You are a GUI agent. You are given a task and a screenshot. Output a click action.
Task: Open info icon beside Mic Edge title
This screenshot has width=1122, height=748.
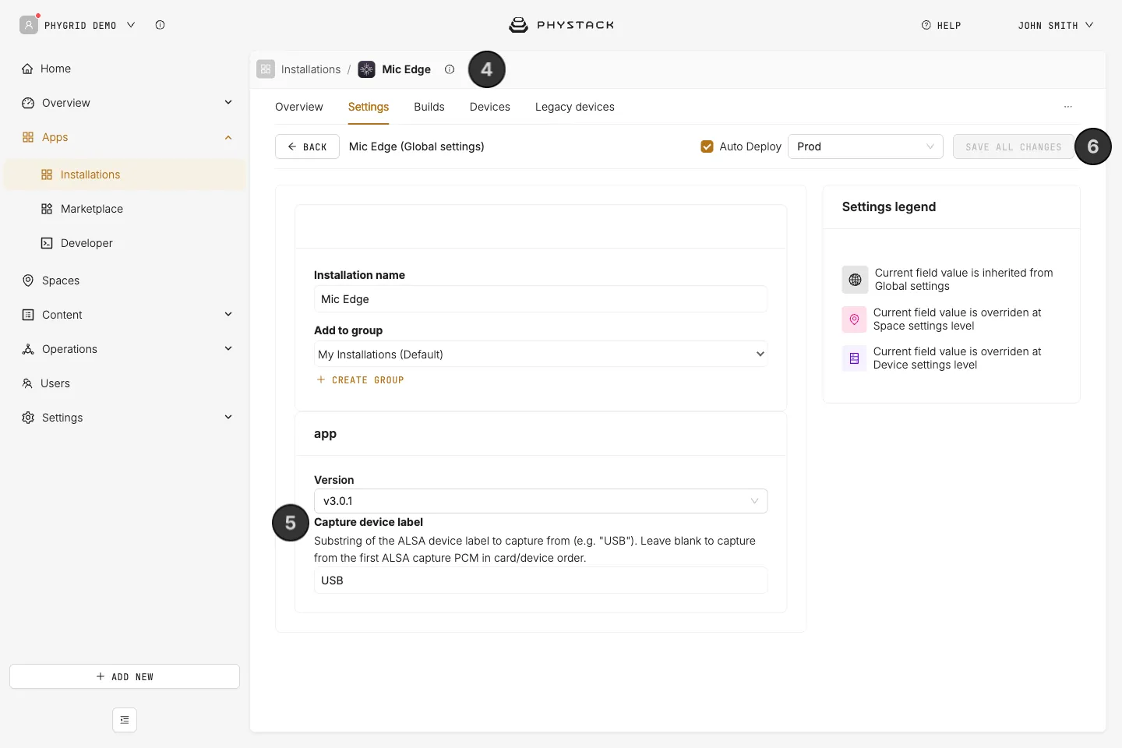[450, 69]
